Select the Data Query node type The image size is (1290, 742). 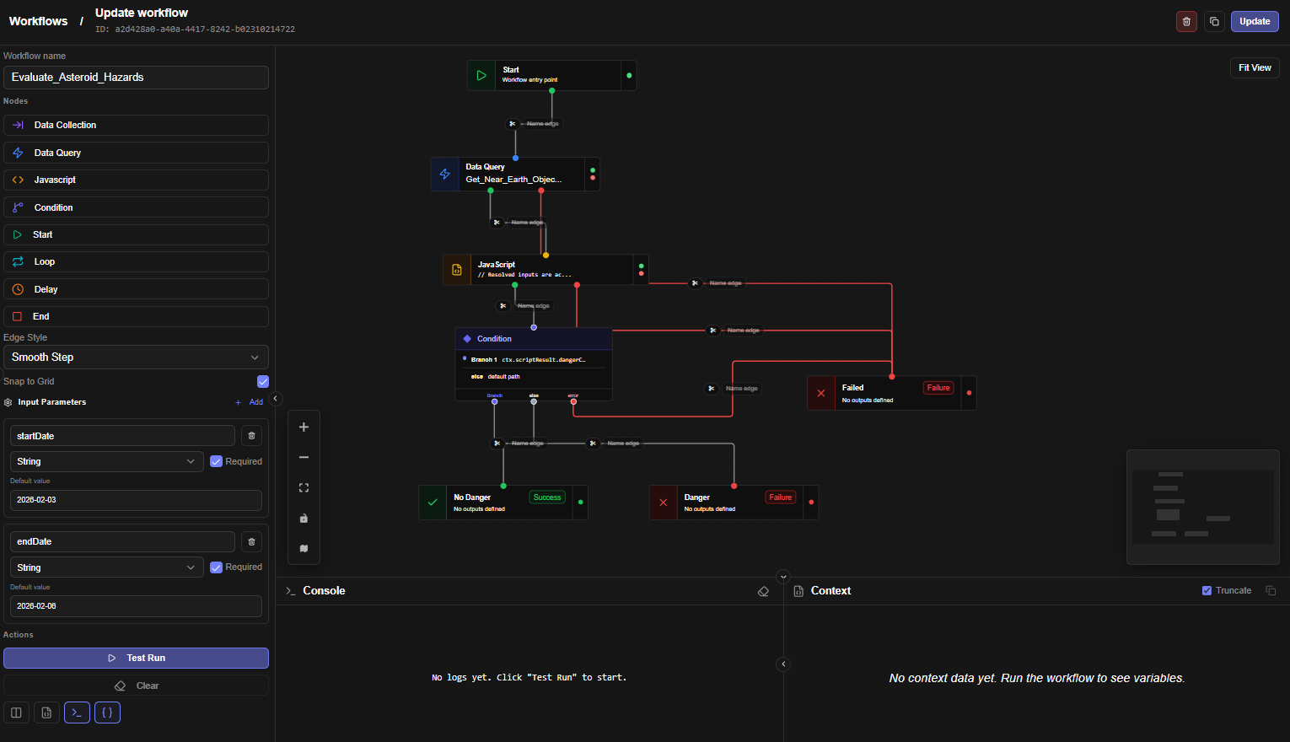[136, 153]
